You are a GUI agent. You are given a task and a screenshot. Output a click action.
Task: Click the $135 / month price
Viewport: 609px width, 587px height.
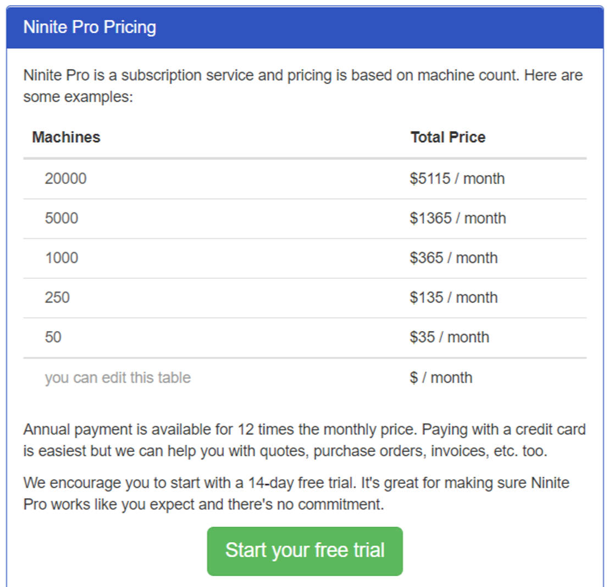[453, 298]
